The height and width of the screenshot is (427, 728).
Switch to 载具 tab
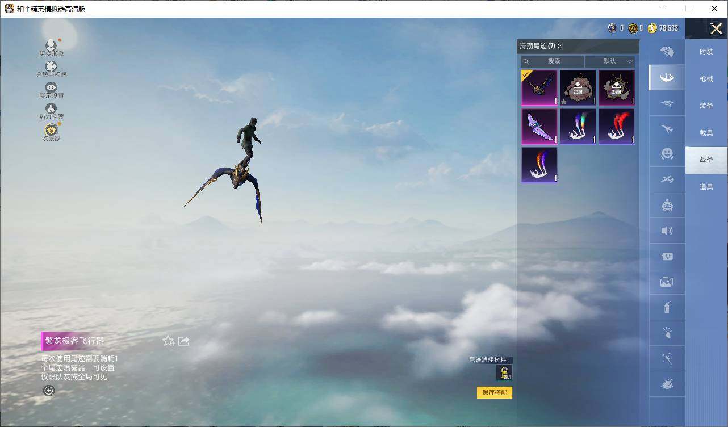pyautogui.click(x=706, y=133)
